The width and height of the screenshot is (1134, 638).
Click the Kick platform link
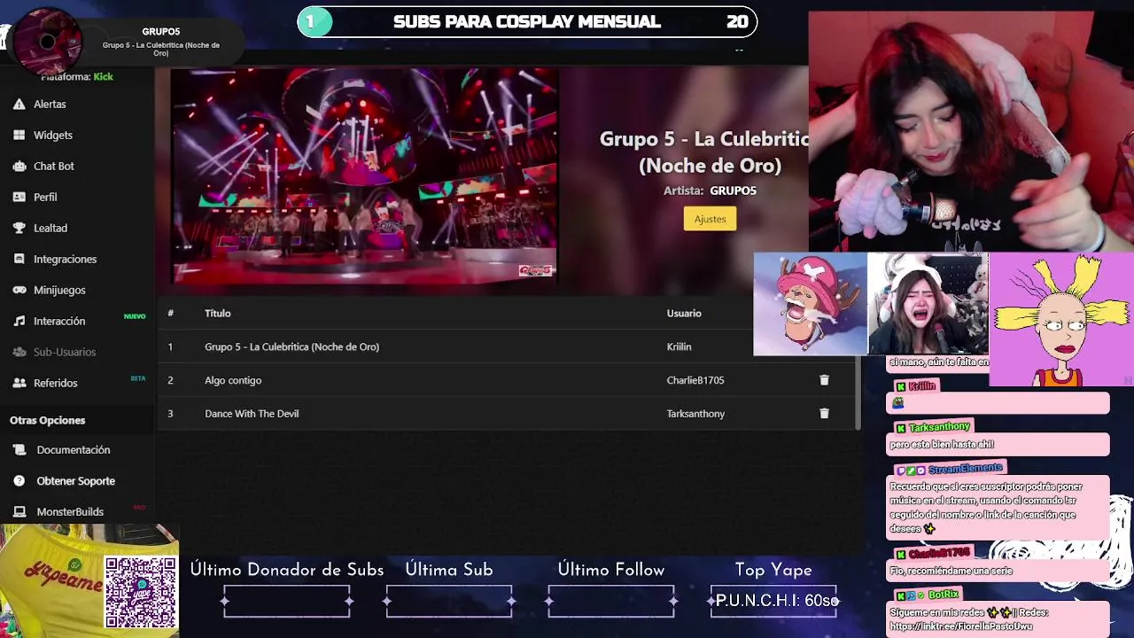pyautogui.click(x=104, y=77)
